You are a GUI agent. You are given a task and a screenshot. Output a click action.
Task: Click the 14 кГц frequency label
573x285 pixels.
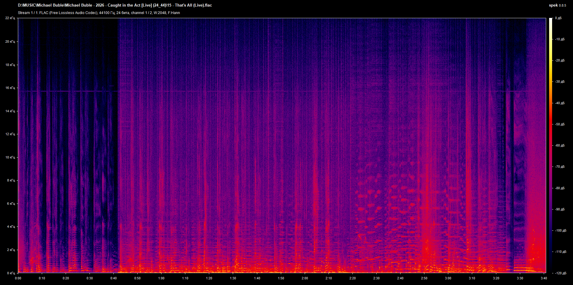(x=10, y=111)
